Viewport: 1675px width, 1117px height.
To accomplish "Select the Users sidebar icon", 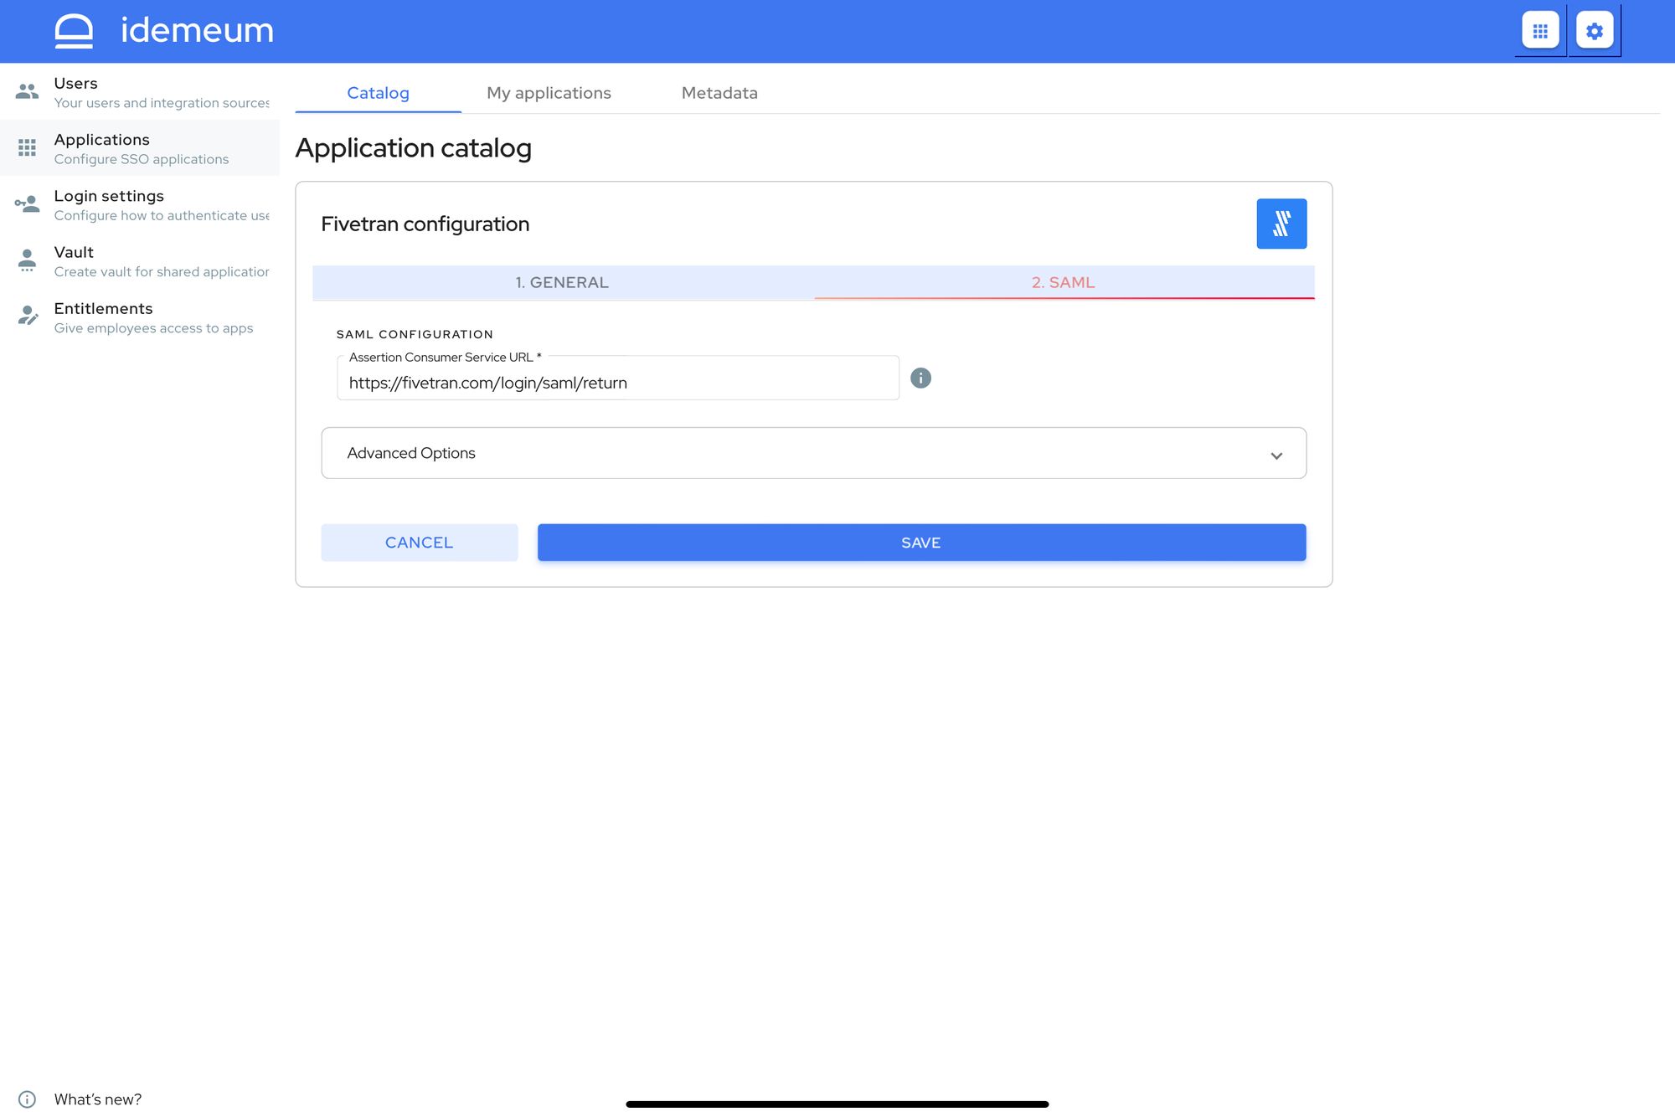I will (x=27, y=91).
